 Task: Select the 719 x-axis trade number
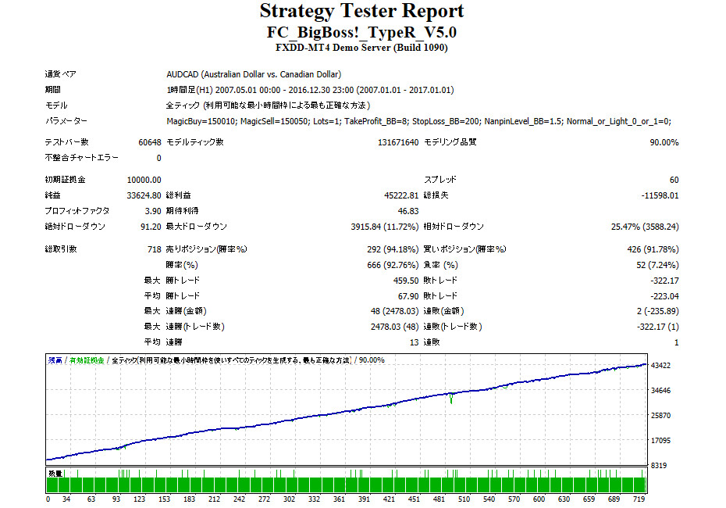coord(639,499)
